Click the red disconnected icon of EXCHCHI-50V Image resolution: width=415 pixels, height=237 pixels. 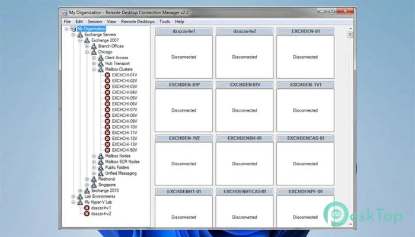point(107,150)
